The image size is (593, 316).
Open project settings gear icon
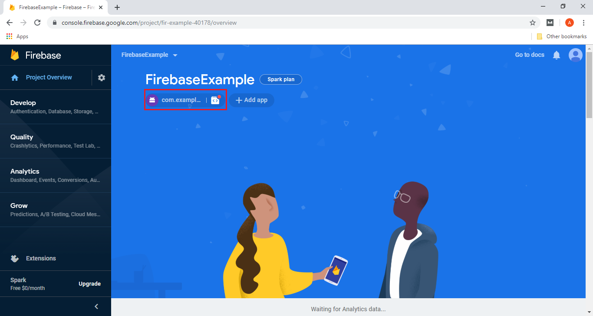(102, 78)
